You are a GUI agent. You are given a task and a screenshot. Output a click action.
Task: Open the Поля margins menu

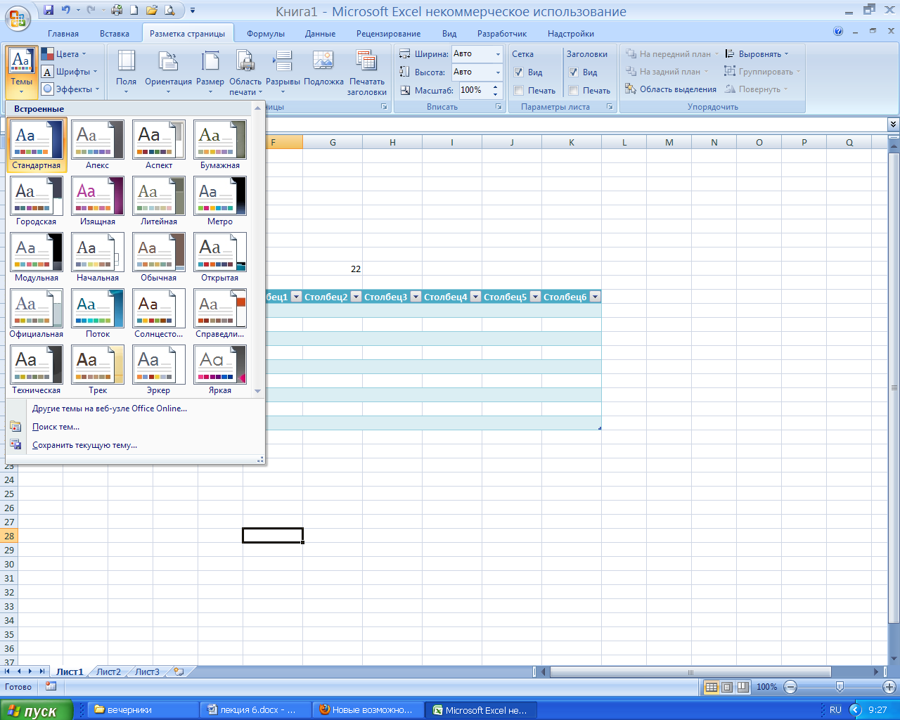[127, 72]
